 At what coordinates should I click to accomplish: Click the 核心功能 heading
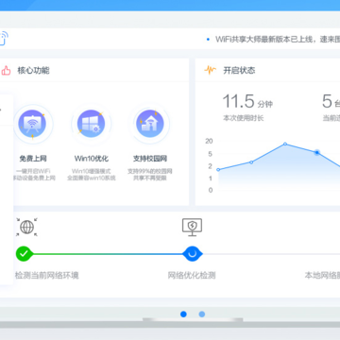click(x=33, y=70)
